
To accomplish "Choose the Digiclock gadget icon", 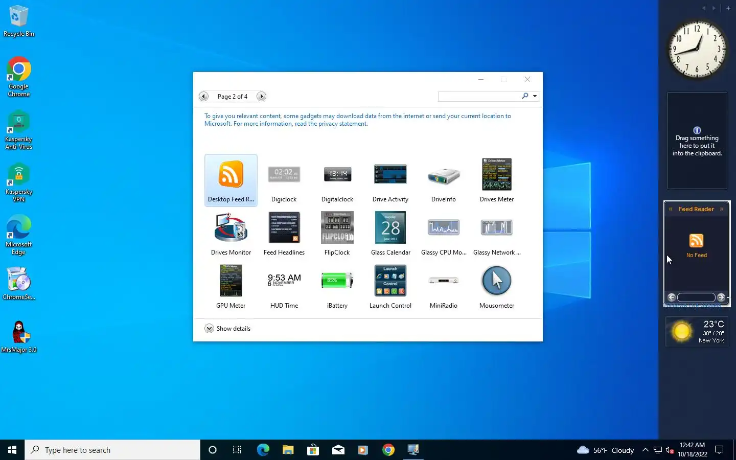I will pos(284,175).
